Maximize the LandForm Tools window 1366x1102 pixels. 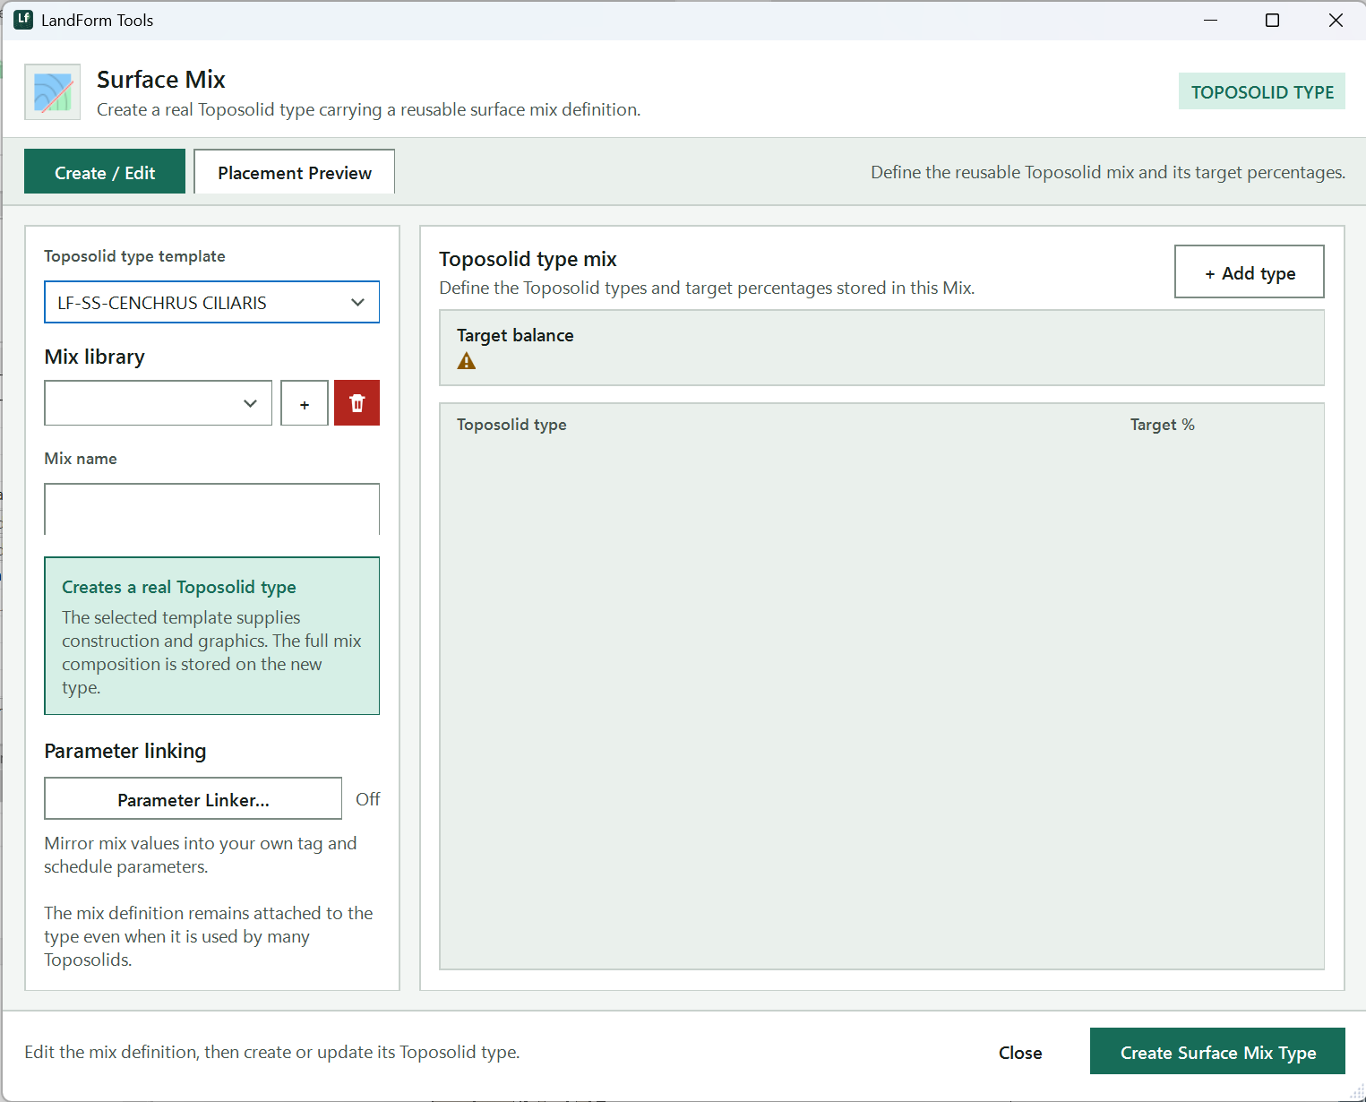[x=1272, y=20]
